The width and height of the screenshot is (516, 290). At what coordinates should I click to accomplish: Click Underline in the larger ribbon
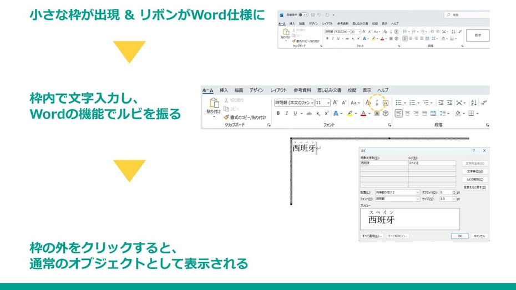tap(295, 114)
